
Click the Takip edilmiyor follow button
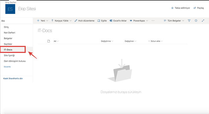[181, 8]
